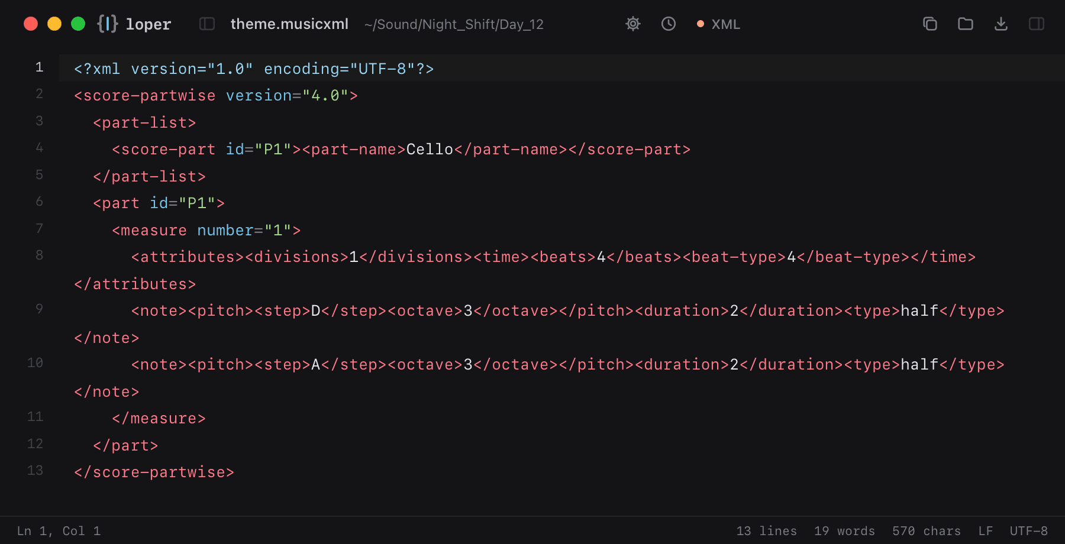Click the closing </part> tag

(x=125, y=445)
